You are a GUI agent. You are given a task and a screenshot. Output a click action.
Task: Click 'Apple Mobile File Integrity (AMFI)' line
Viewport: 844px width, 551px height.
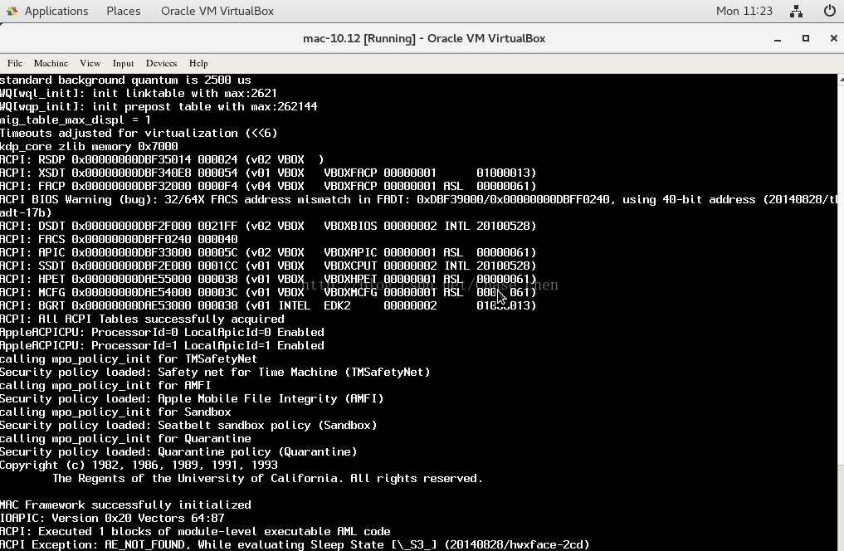[x=193, y=398]
